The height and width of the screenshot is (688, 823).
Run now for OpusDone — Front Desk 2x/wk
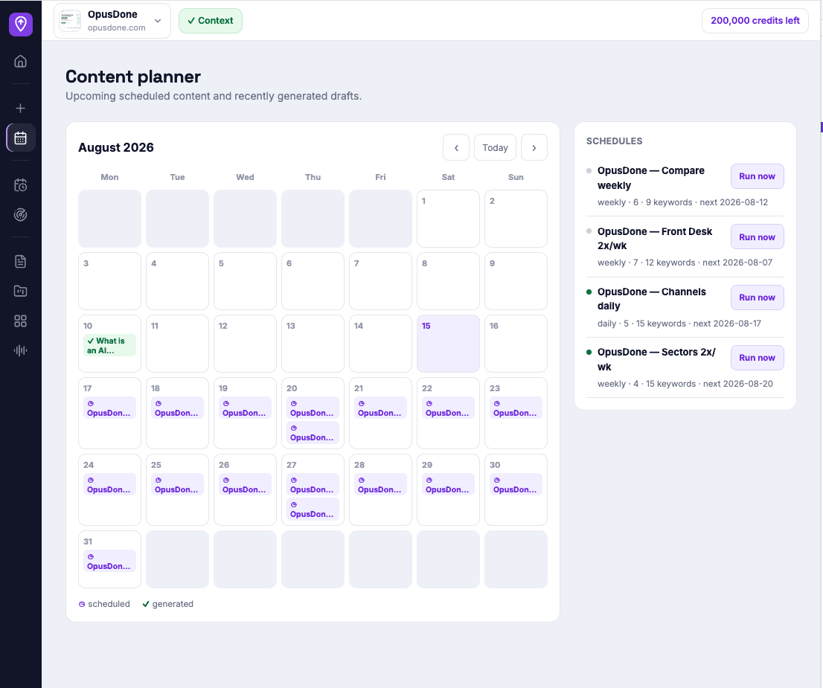point(757,237)
